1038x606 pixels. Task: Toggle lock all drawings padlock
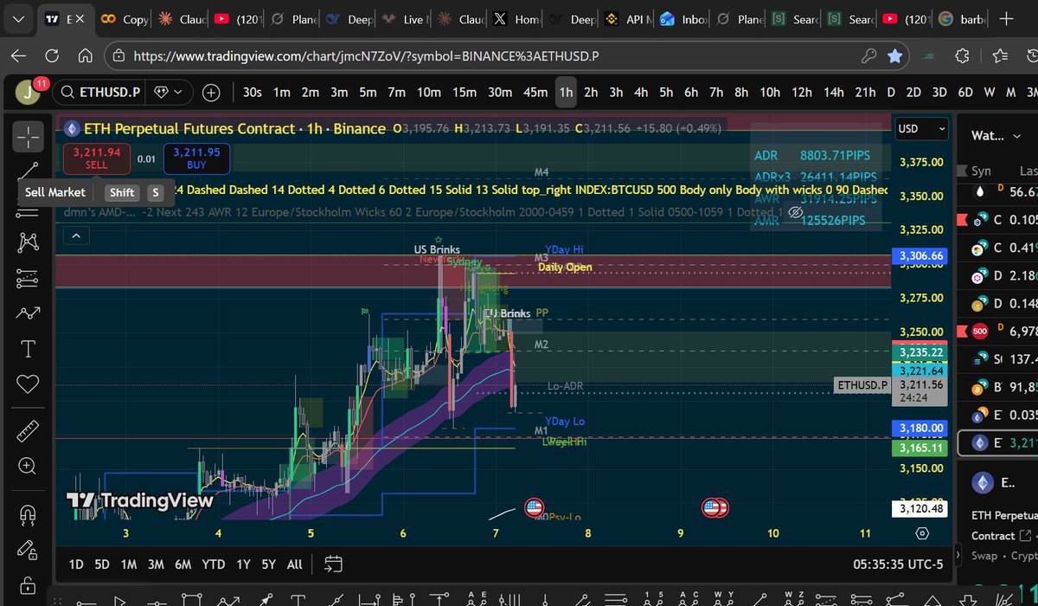coord(29,585)
